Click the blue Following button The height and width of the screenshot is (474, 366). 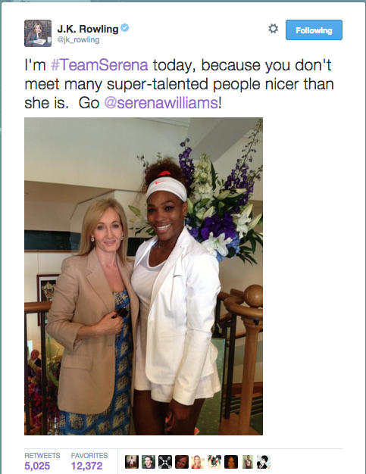coord(314,30)
